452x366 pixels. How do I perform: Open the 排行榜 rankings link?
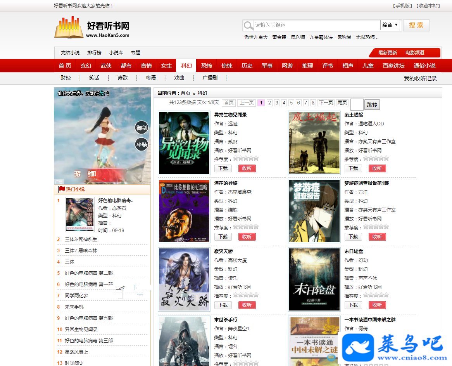[x=94, y=52]
